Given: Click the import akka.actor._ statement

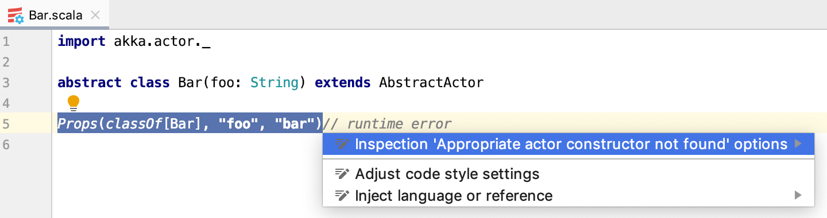Looking at the screenshot, I should (x=134, y=41).
